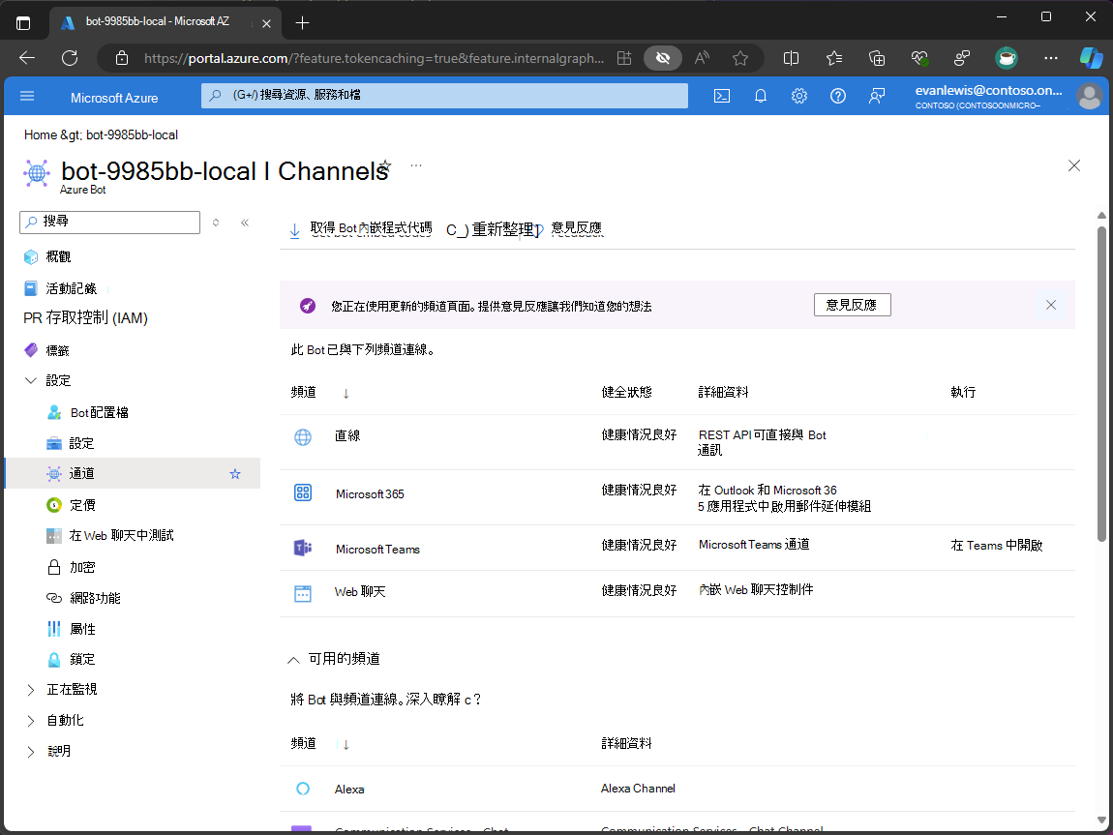
Task: Click the Alexa channel icon
Action: click(302, 789)
